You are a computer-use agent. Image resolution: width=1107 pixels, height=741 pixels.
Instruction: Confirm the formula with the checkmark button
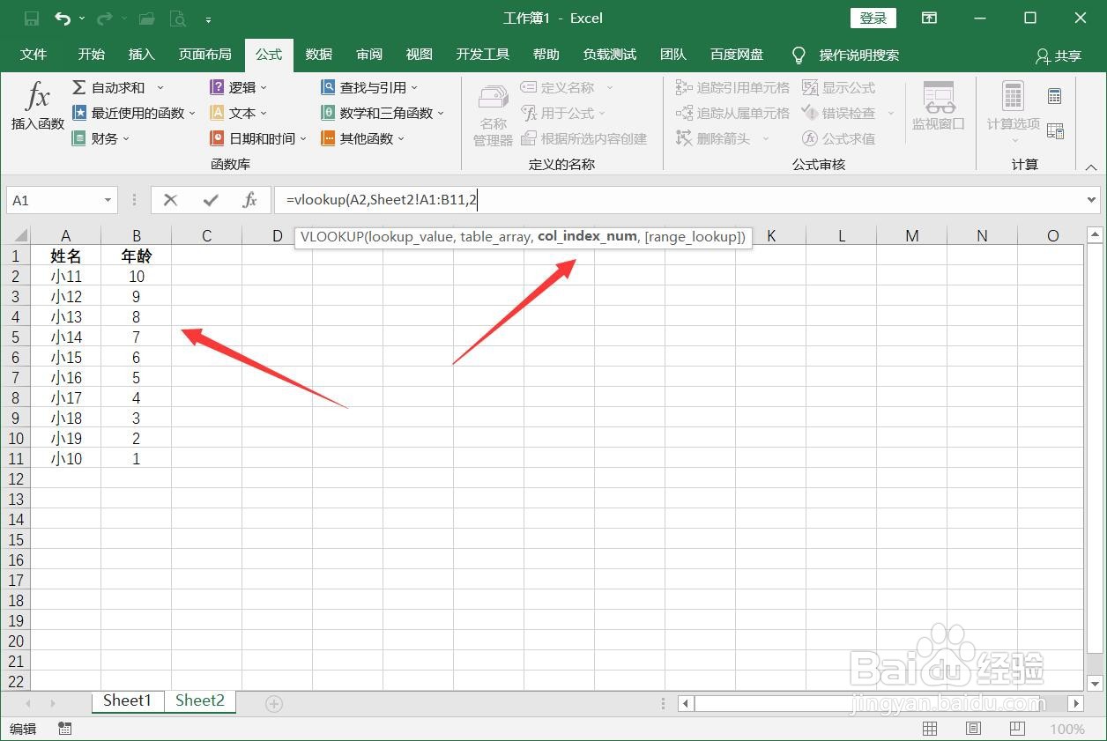[210, 200]
